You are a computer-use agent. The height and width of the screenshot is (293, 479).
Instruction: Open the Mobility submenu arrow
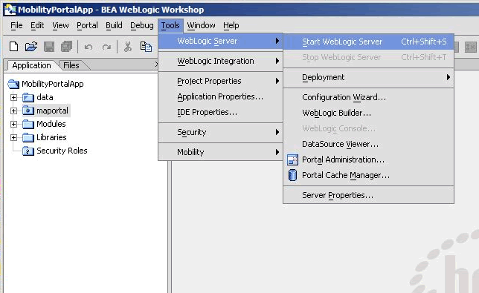click(x=277, y=151)
